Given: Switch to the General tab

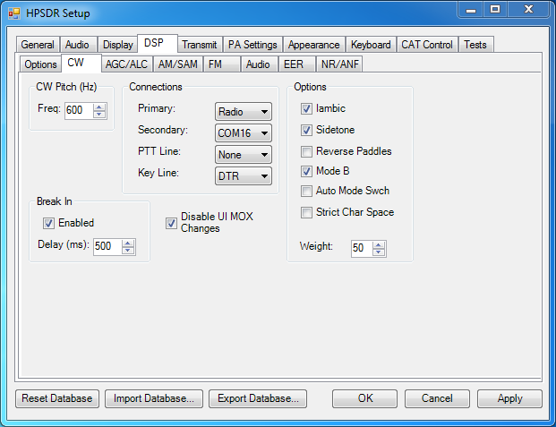Looking at the screenshot, I should tap(38, 45).
